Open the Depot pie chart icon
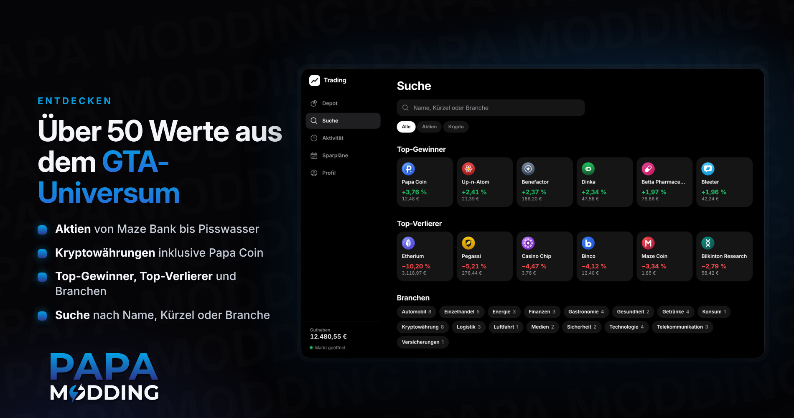The image size is (794, 418). coord(314,103)
